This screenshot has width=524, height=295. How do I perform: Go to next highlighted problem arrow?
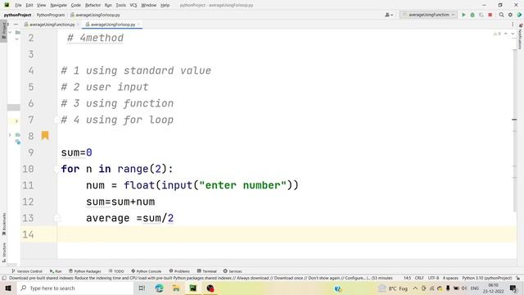coord(513,34)
